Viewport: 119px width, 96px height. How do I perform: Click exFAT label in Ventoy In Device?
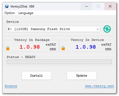pos(106,45)
